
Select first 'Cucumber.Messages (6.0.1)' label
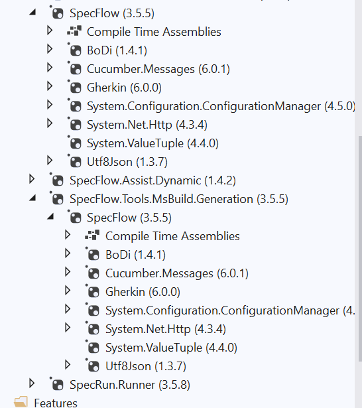pyautogui.click(x=158, y=69)
